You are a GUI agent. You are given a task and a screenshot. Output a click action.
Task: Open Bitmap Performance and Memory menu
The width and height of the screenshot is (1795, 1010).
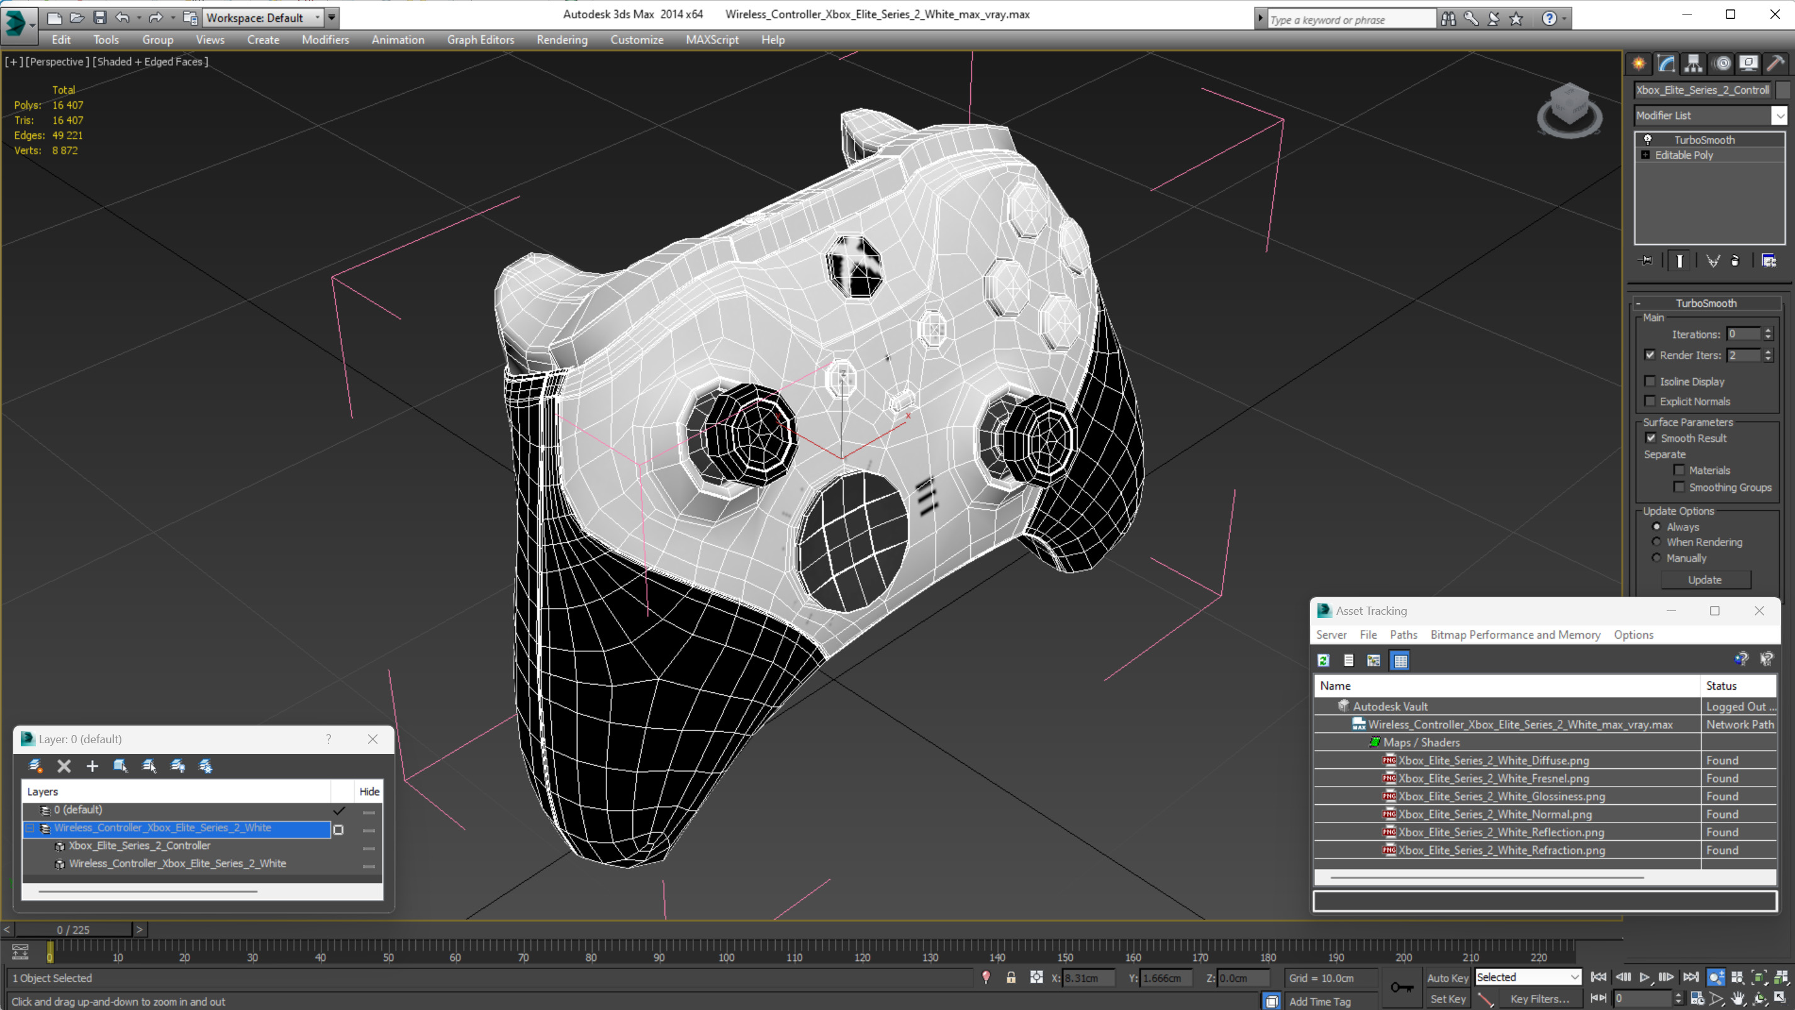(1515, 634)
